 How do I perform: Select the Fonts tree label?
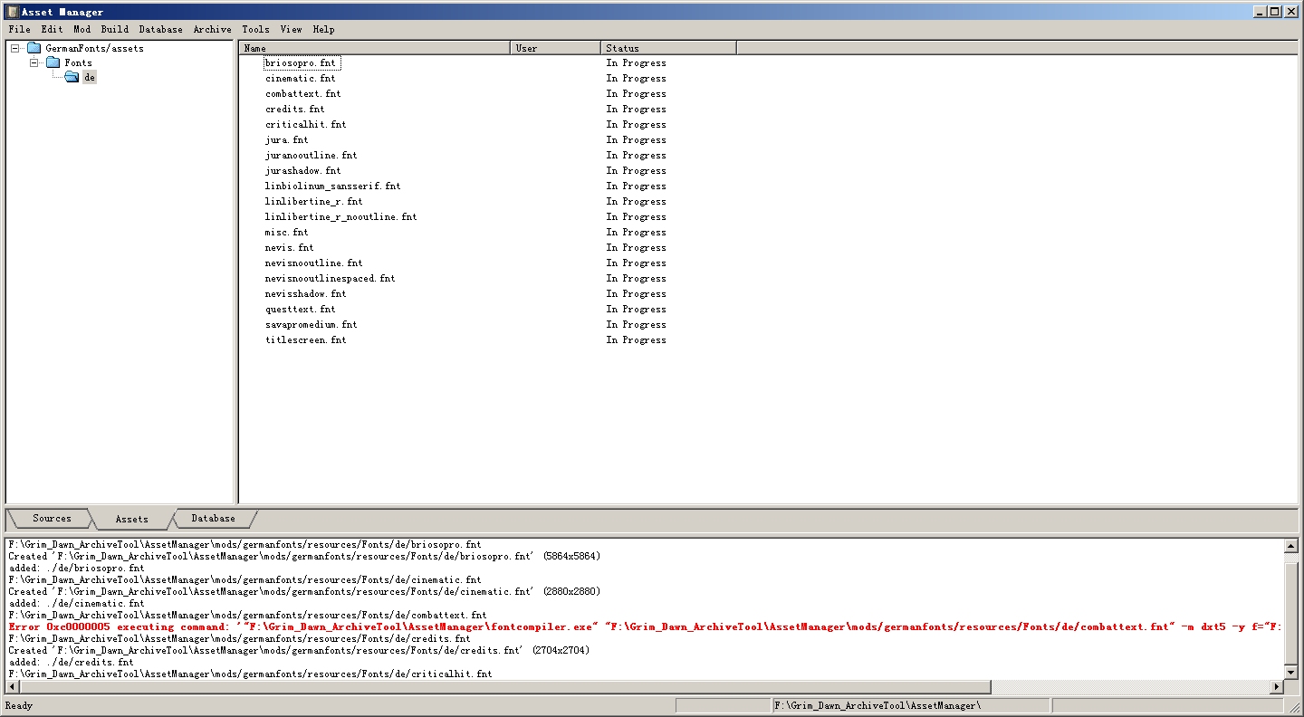click(78, 62)
